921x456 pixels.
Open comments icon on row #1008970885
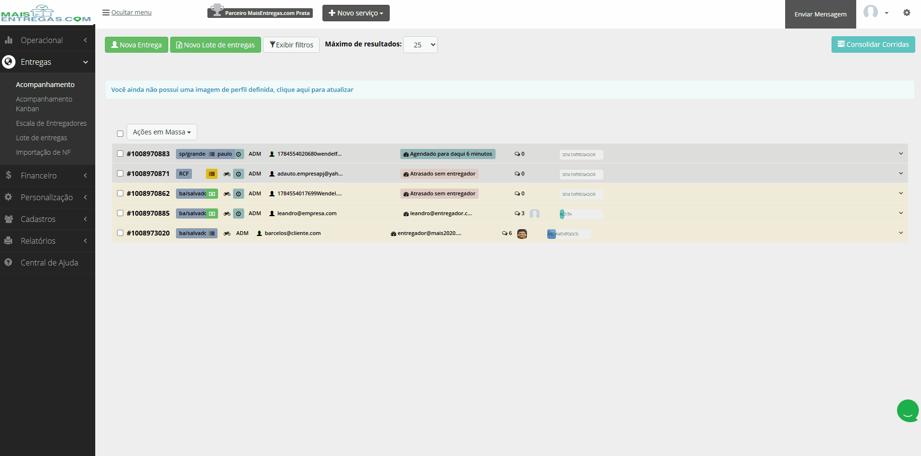517,213
